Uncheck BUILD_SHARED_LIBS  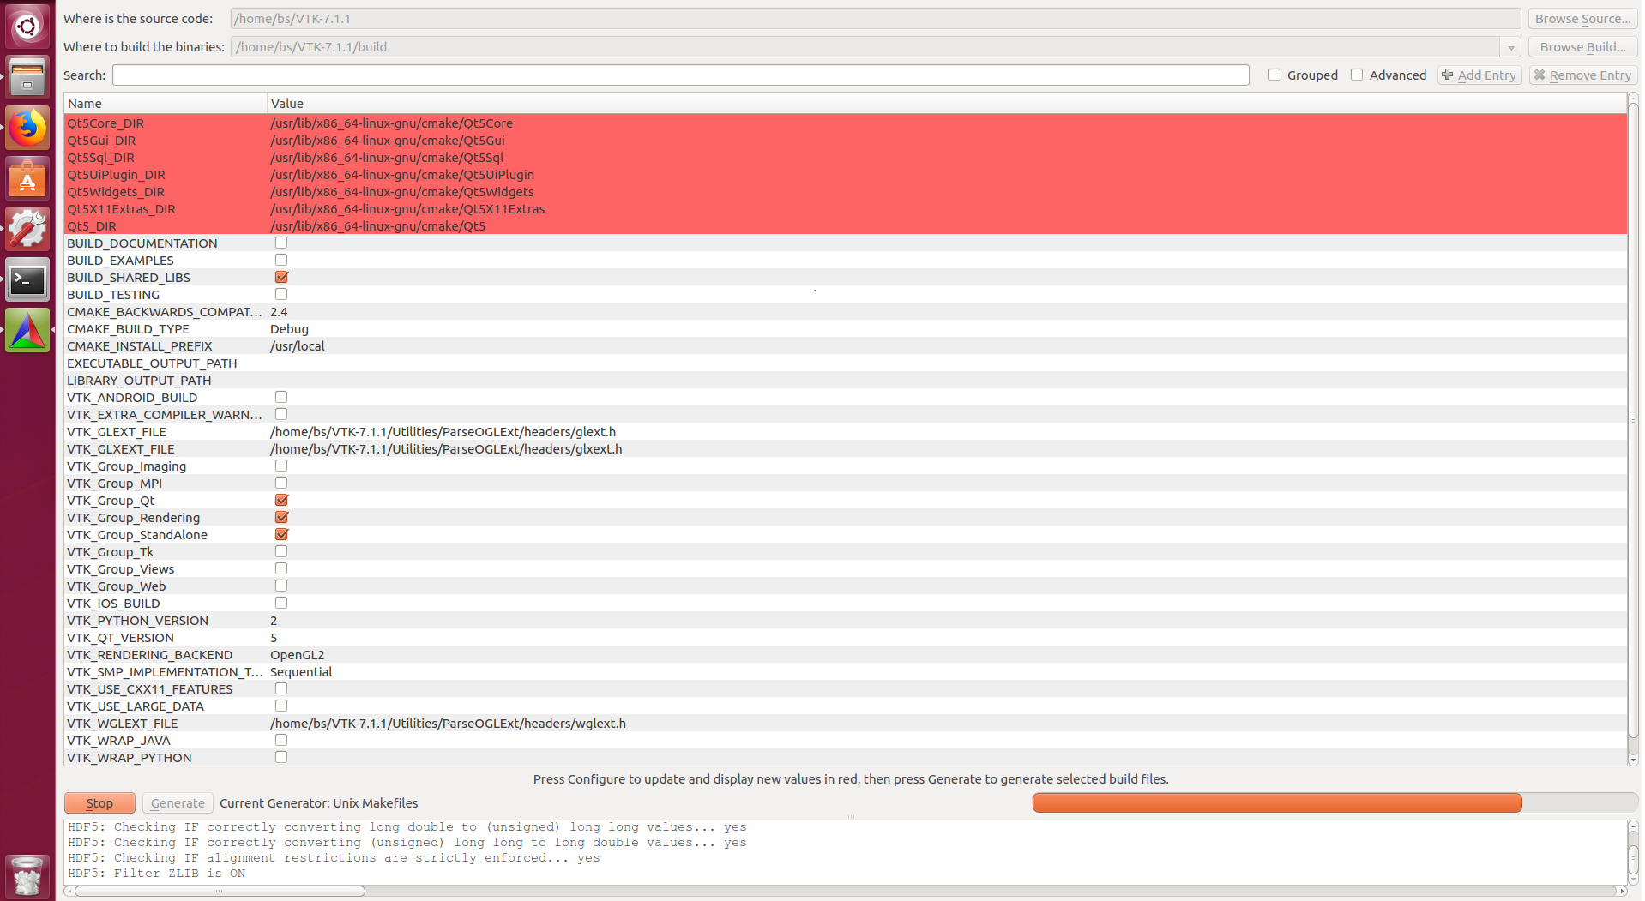(281, 277)
